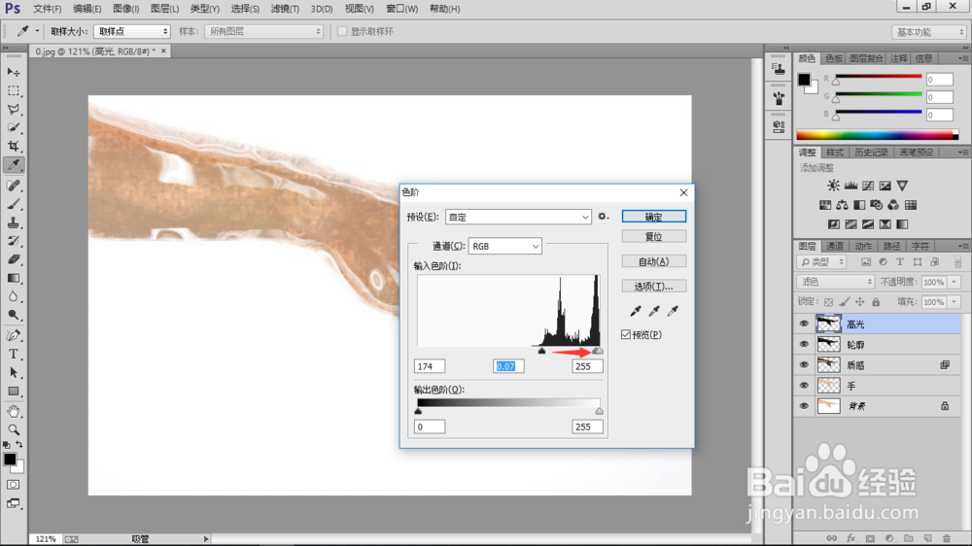This screenshot has width=972, height=546.
Task: Select the Lasso tool
Action: [13, 110]
